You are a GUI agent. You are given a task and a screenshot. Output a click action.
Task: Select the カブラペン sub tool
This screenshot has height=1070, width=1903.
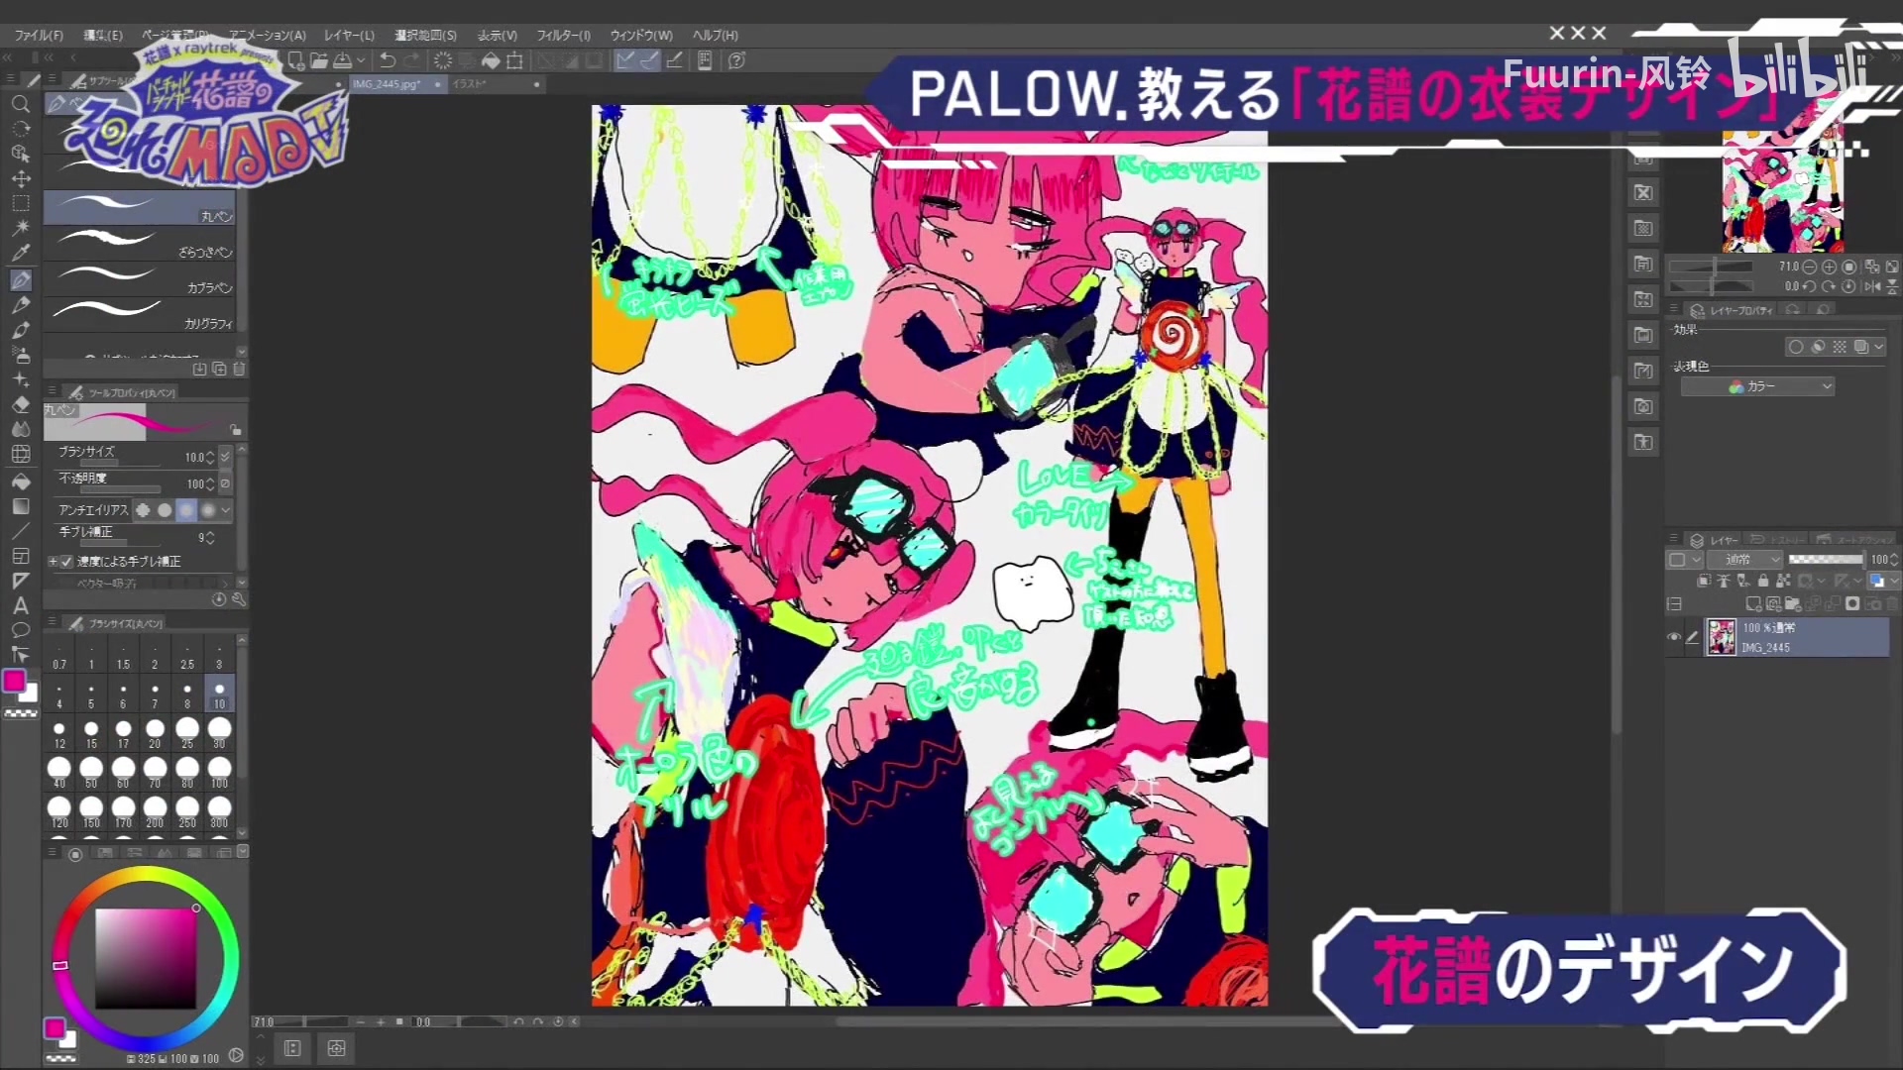click(140, 280)
